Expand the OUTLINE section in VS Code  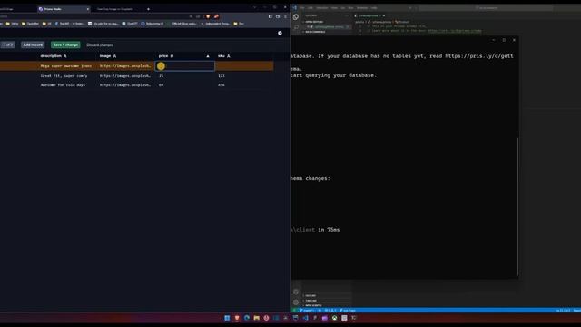tap(310, 296)
